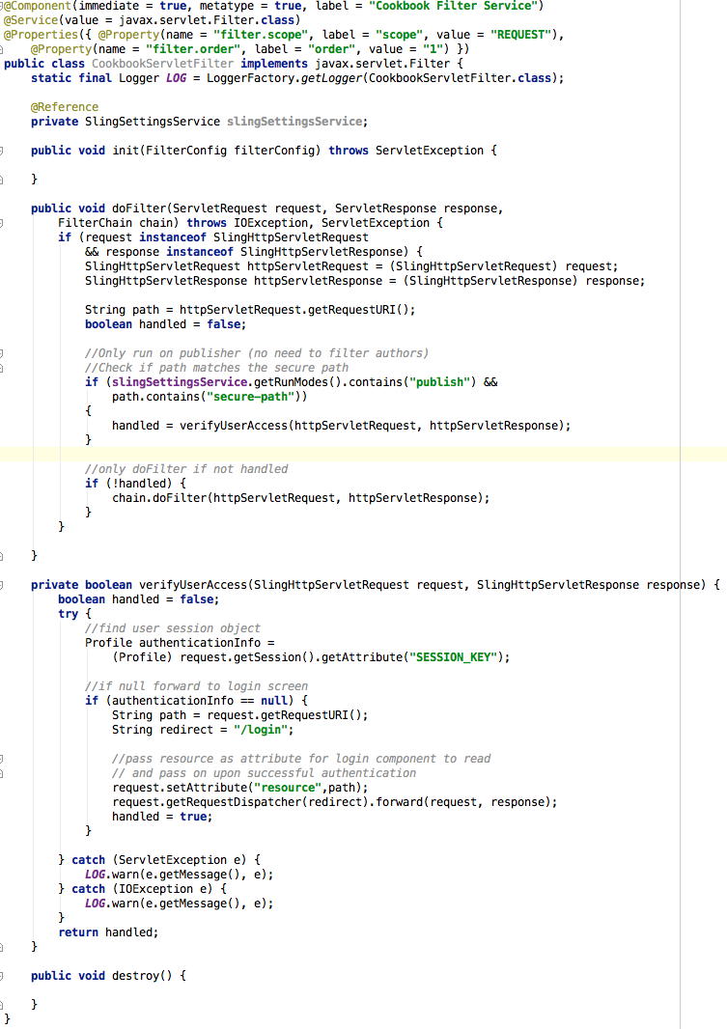Screen dimensions: 727x1029
Task: Click the "//only doFilter if not handled" comment
Action: click(x=186, y=468)
